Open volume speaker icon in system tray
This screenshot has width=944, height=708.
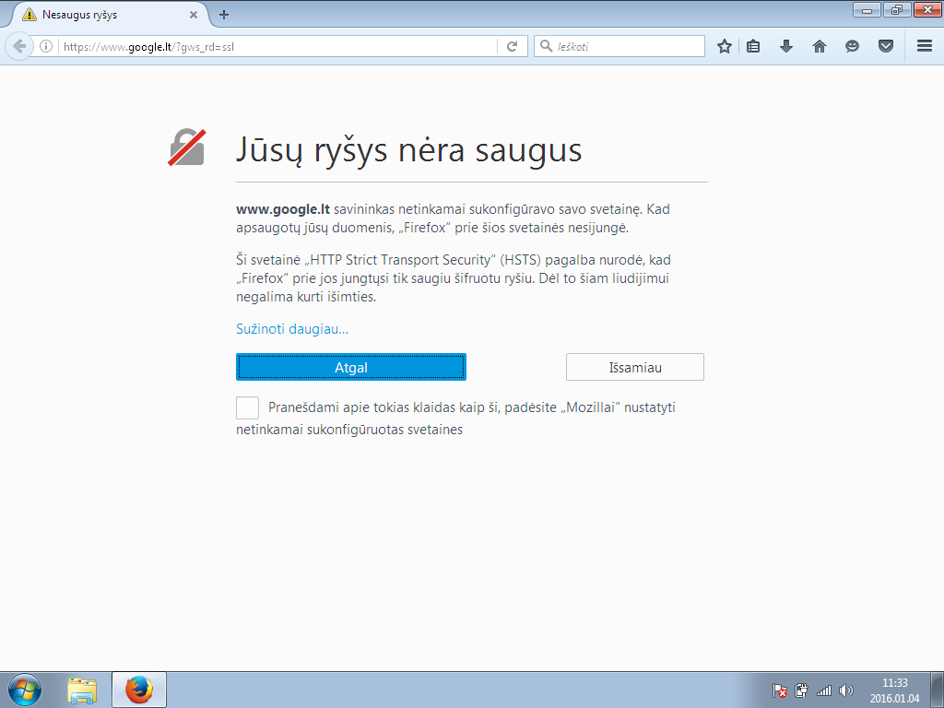pyautogui.click(x=846, y=690)
